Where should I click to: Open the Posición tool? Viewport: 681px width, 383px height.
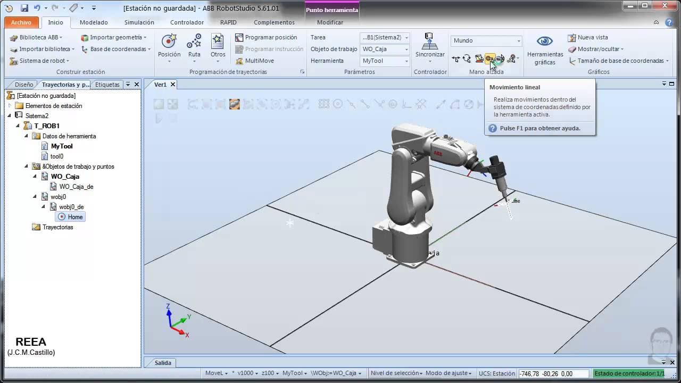(169, 48)
